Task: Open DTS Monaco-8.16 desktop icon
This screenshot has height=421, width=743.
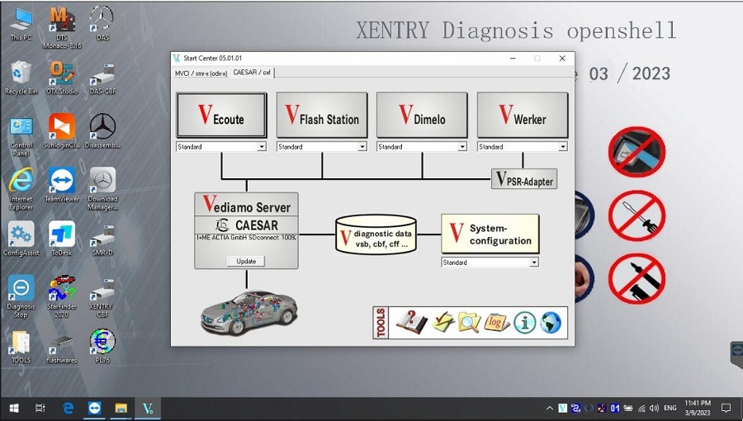Action: pyautogui.click(x=62, y=28)
